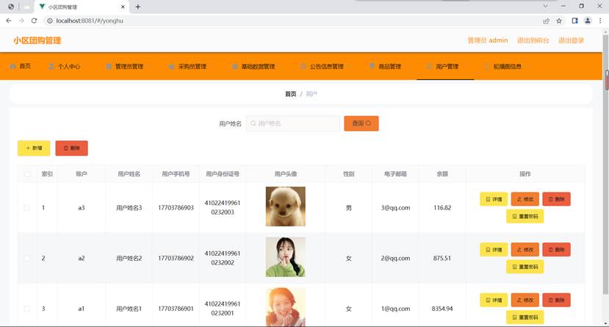Click the 管理员 admin label
The height and width of the screenshot is (327, 609).
488,40
